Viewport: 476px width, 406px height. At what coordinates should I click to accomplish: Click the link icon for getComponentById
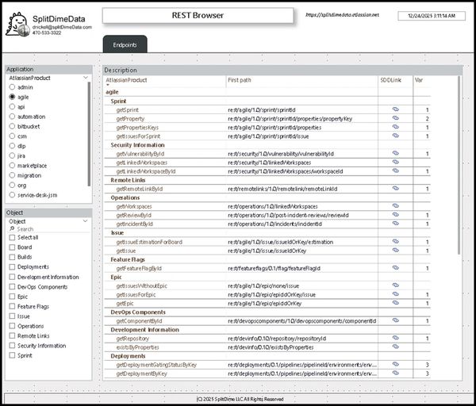coord(395,320)
